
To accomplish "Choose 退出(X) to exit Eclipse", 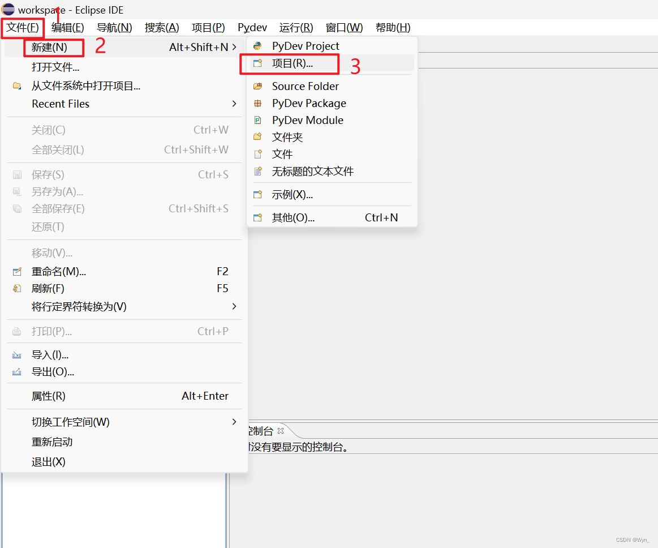I will coord(123,462).
